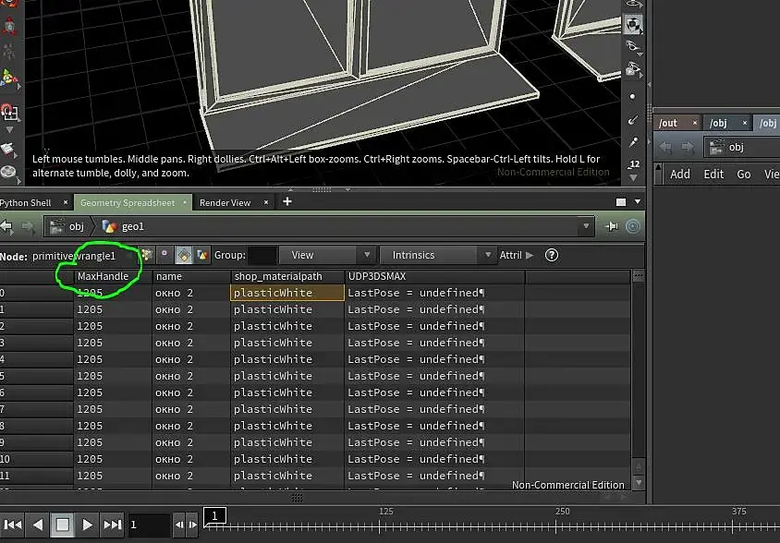Show vertices attributes in spreadsheet
Screen dimensions: 780x543
point(165,255)
